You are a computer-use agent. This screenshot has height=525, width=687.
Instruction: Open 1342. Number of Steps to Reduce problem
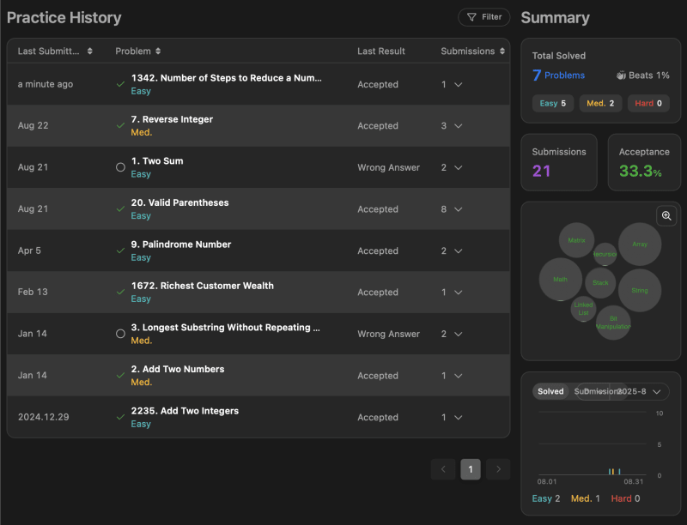(226, 78)
